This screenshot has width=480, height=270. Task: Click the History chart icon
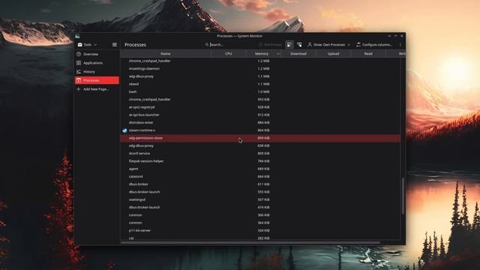click(79, 72)
